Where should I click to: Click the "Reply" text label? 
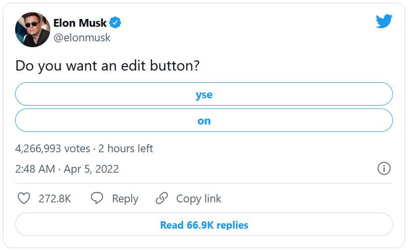pos(125,198)
